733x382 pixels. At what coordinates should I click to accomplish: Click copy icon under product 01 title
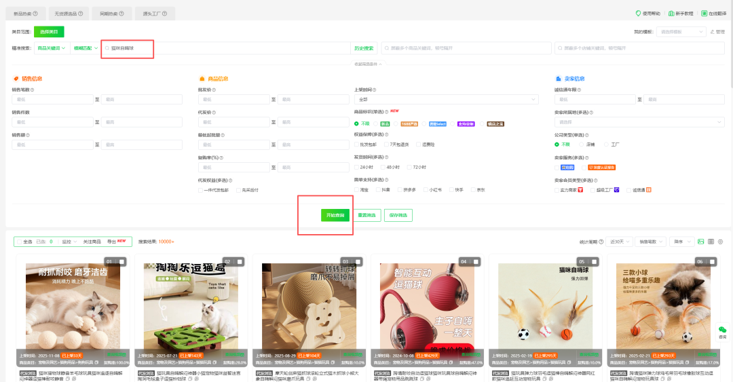pos(67,379)
